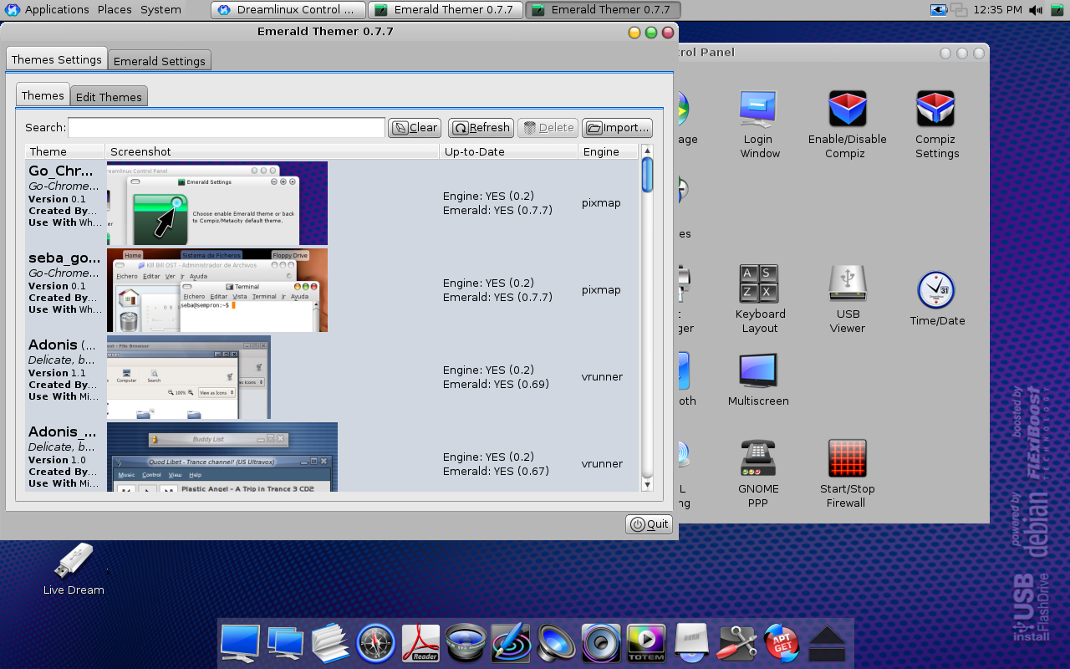
Task: Open the USB Viewer
Action: point(847,283)
